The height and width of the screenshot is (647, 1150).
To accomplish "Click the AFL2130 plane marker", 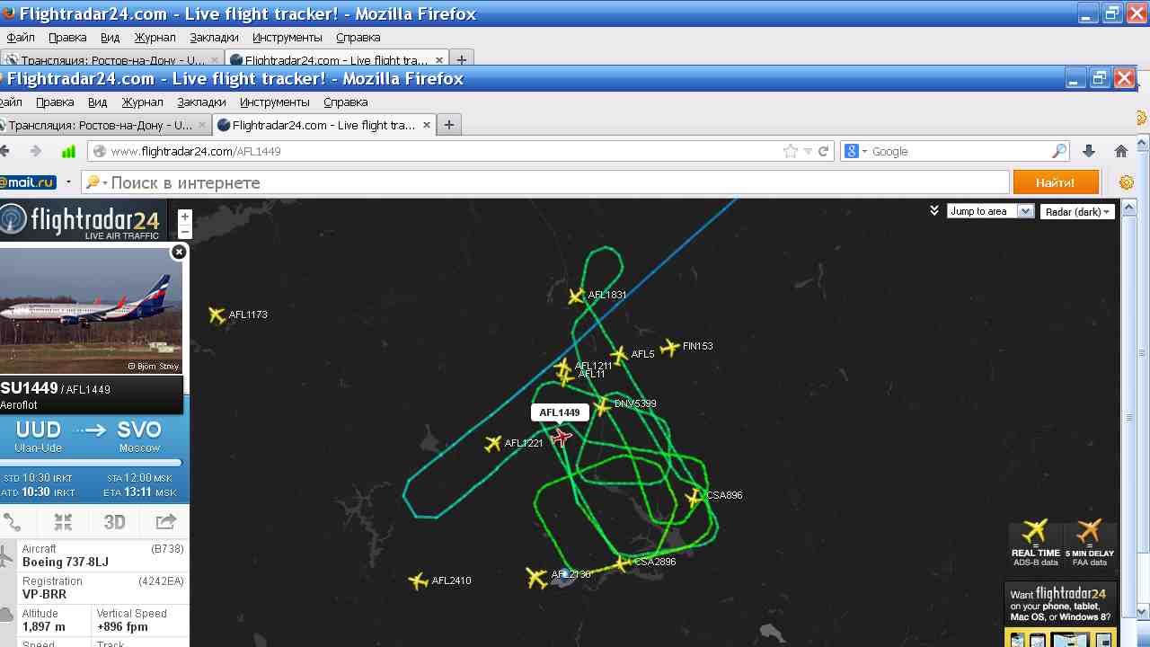I will pyautogui.click(x=536, y=577).
